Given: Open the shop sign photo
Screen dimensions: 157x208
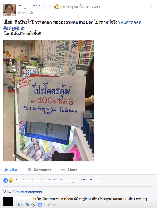Looking at the screenshot, I should (49, 101).
